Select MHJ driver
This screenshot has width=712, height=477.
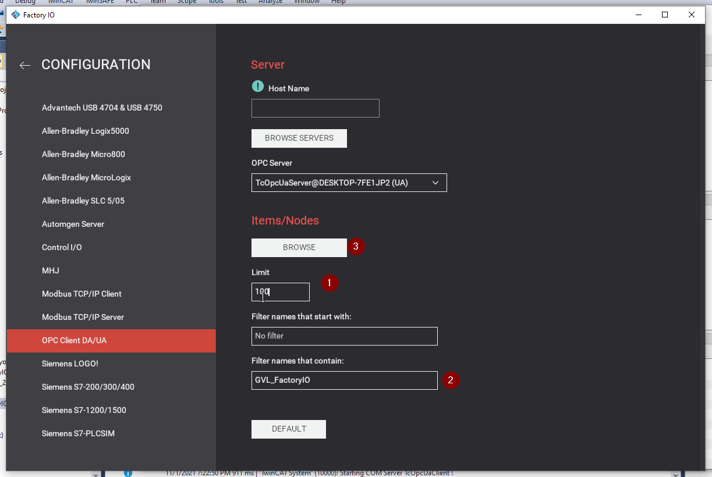point(111,270)
